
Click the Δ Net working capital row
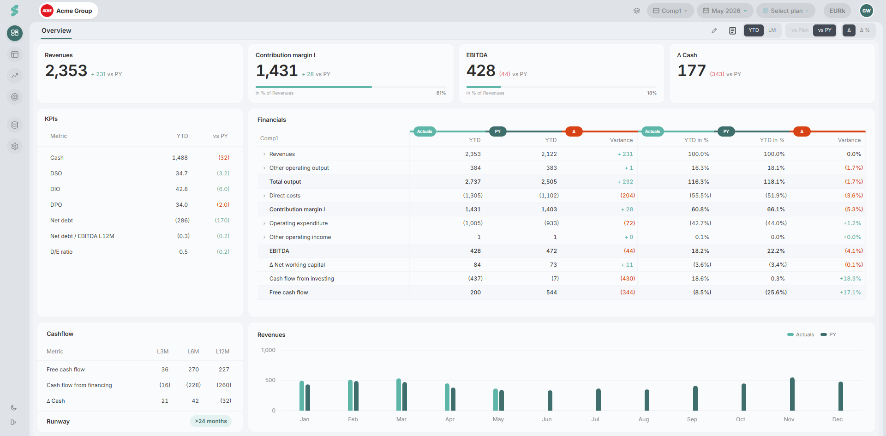pyautogui.click(x=561, y=265)
